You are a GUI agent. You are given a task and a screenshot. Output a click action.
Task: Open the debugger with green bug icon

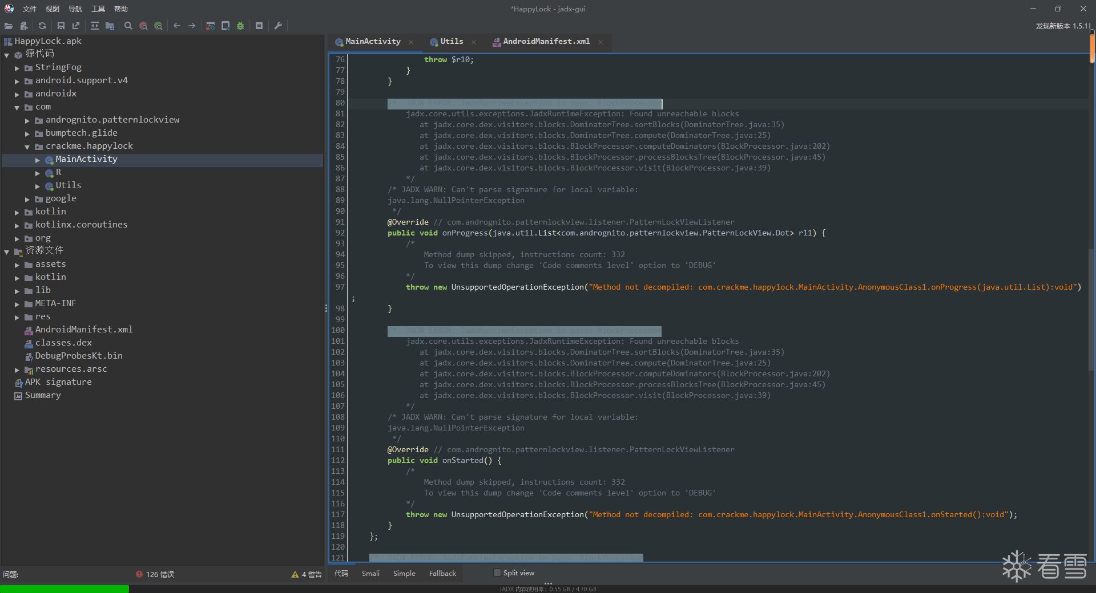click(240, 26)
